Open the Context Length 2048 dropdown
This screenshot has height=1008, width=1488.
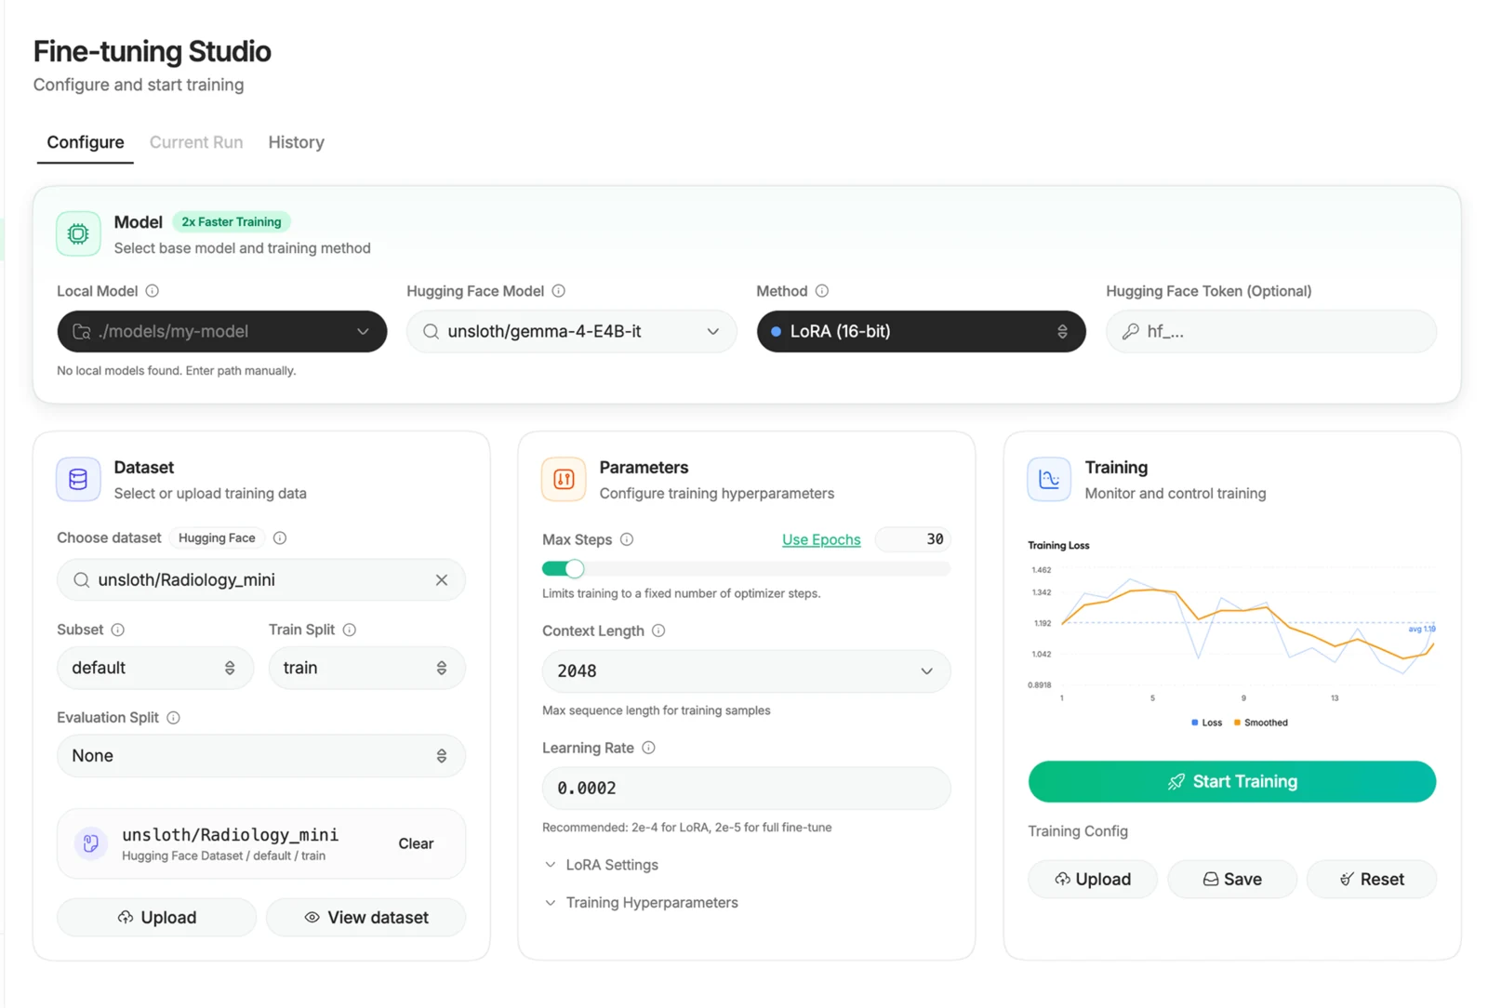click(x=747, y=671)
